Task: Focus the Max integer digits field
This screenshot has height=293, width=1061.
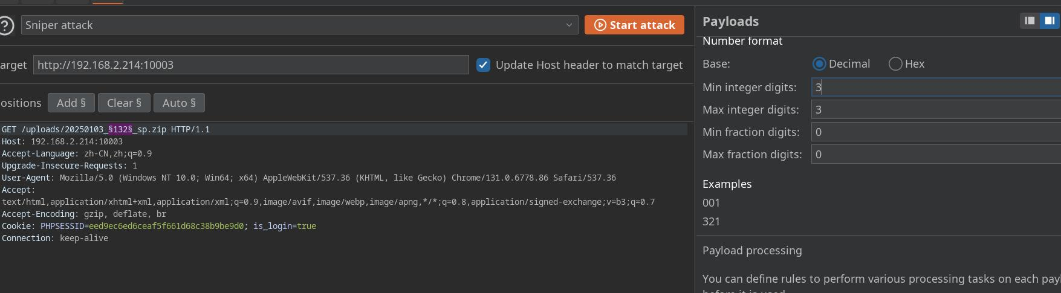Action: pyautogui.click(x=935, y=109)
